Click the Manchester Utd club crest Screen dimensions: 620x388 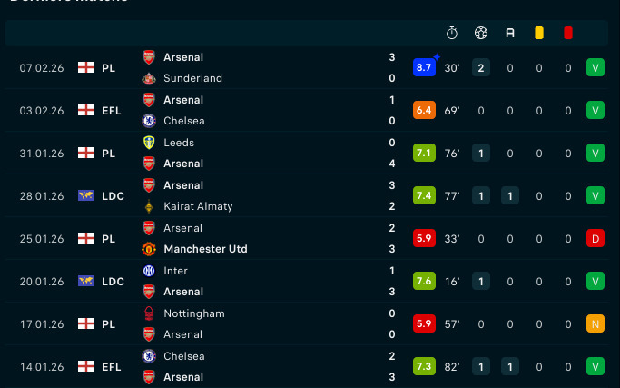(149, 249)
